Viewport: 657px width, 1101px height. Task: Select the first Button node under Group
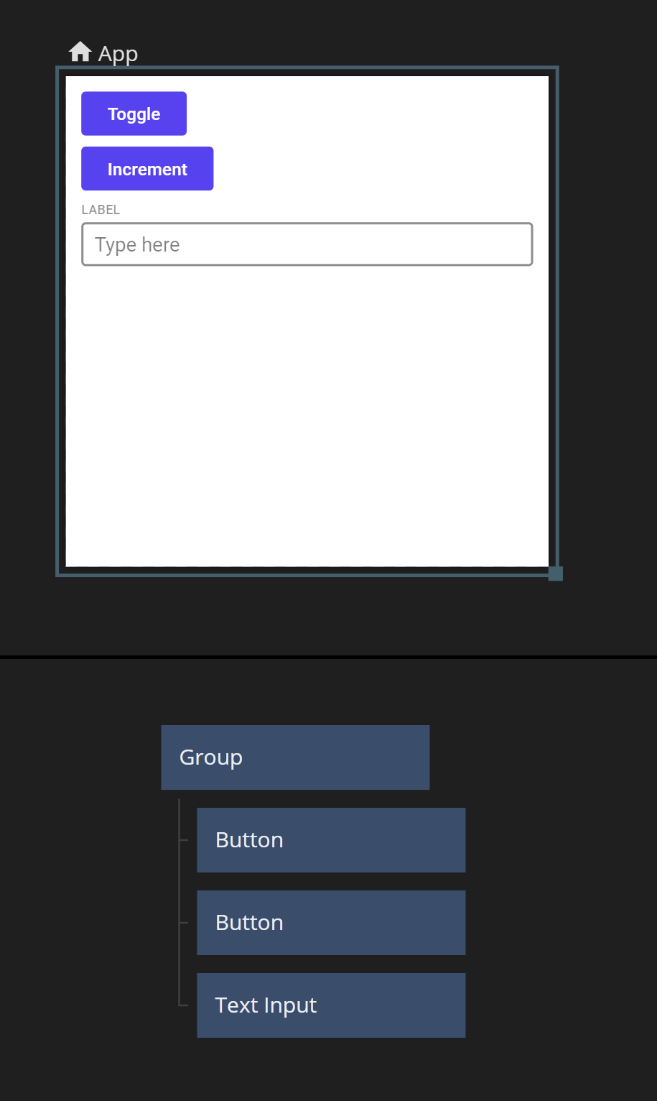pos(331,840)
